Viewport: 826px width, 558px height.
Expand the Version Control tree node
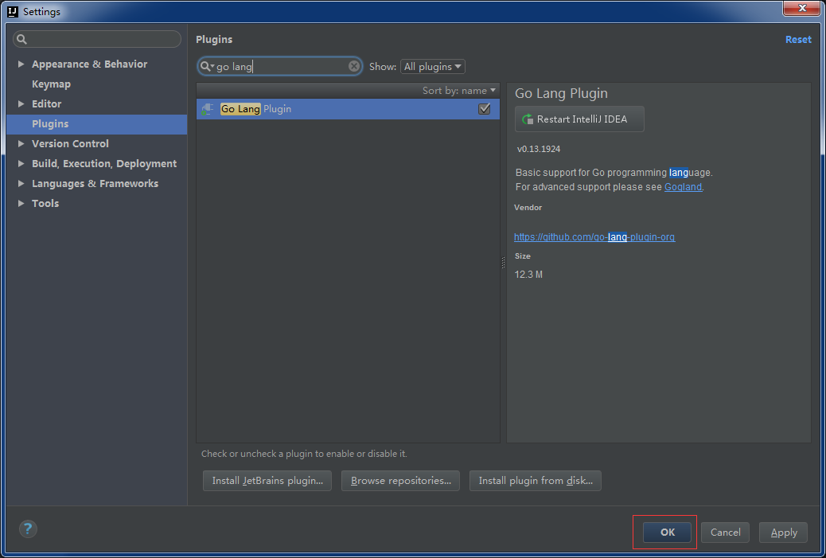(x=21, y=143)
